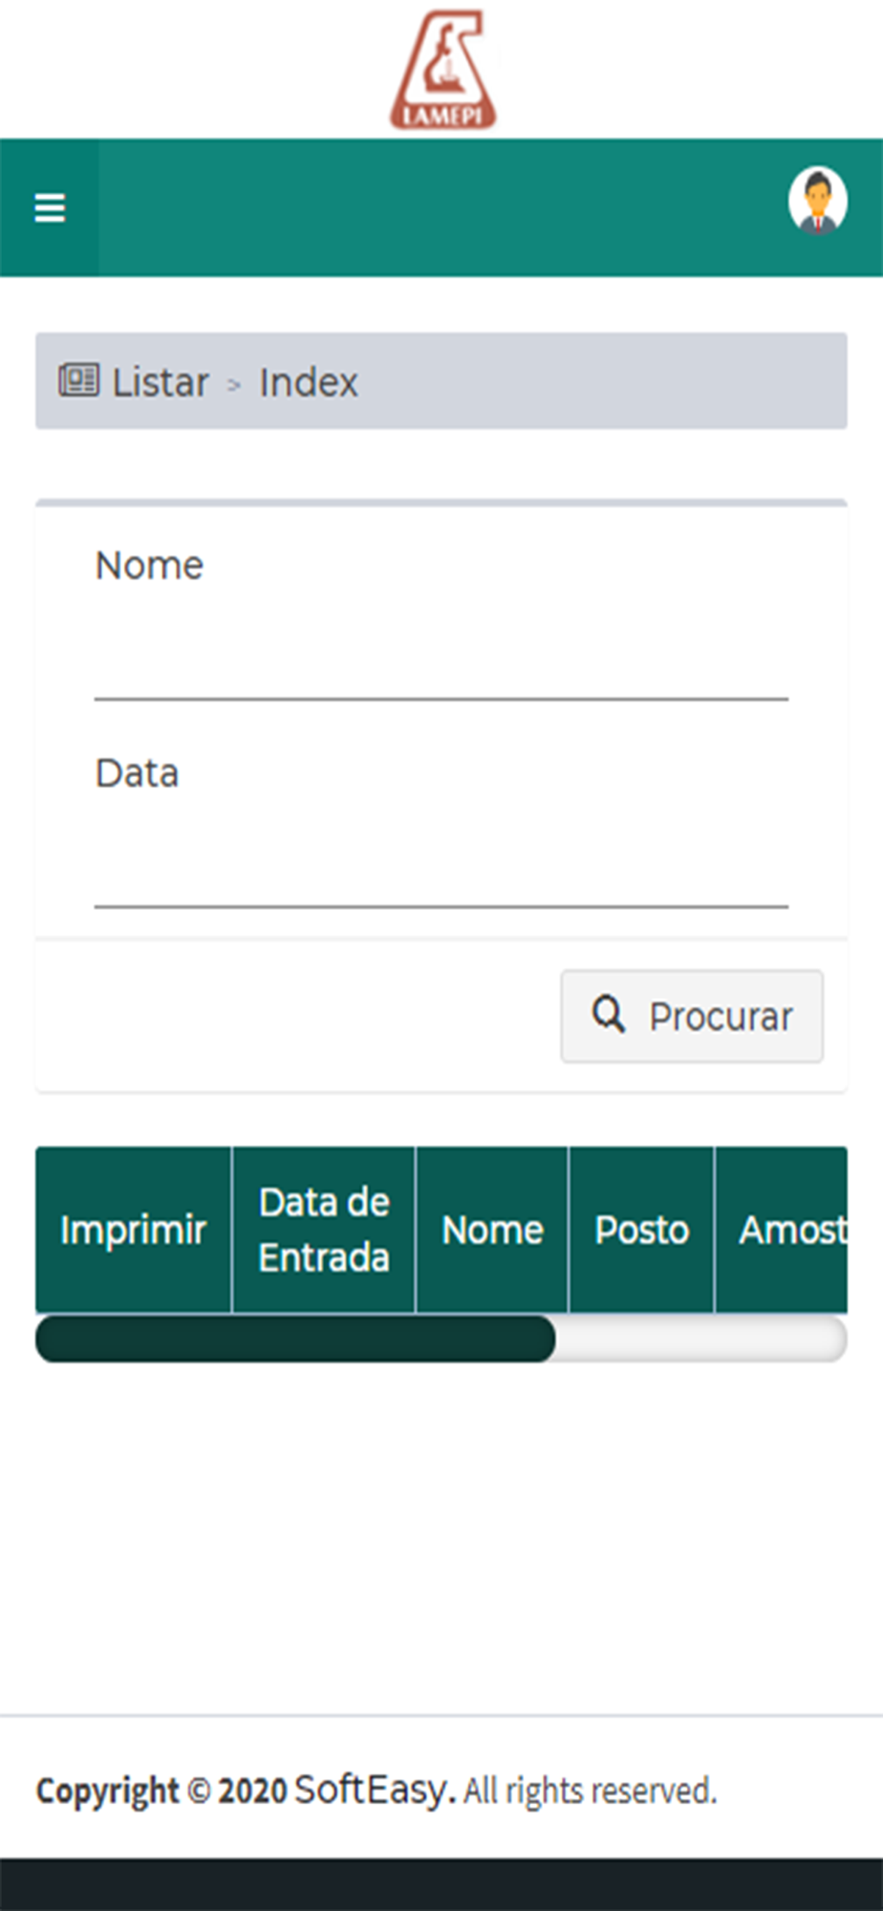Click the partially visible Amost column header
883x1911 pixels.
click(x=782, y=1230)
